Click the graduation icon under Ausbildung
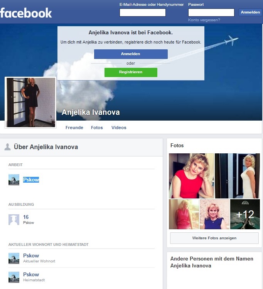Image resolution: width=263 pixels, height=289 pixels. [x=14, y=220]
